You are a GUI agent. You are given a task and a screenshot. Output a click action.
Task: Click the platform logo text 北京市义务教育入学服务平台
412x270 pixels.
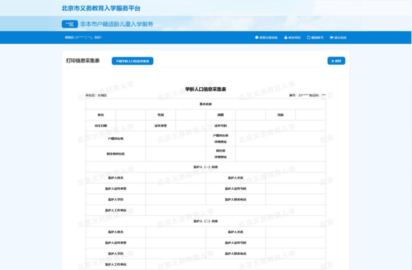coord(101,8)
